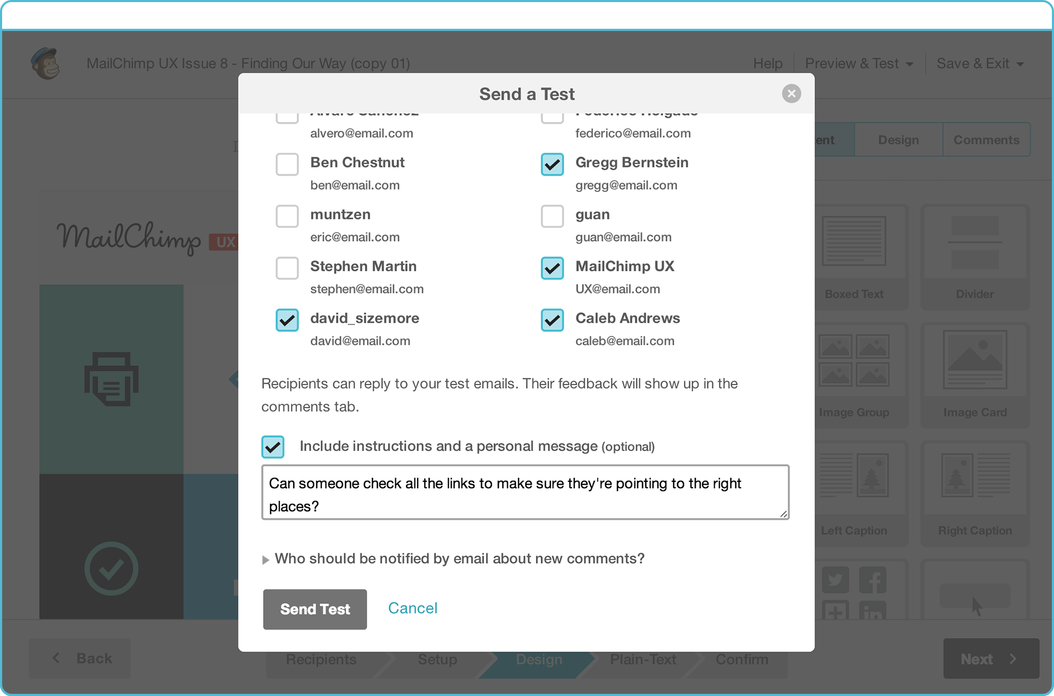This screenshot has width=1054, height=696.
Task: Select the Boxed Text content block
Action: (854, 256)
